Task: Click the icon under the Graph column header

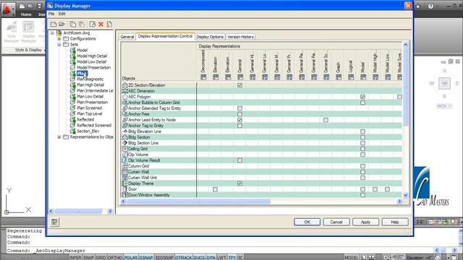Action: point(339,77)
